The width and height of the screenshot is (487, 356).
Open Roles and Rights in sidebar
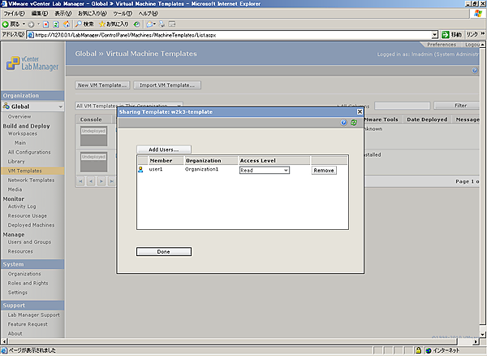pyautogui.click(x=29, y=283)
